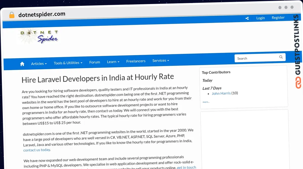Image resolution: width=303 pixels, height=169 pixels.
Task: Follow the contact us today link
Action: [x=37, y=150]
